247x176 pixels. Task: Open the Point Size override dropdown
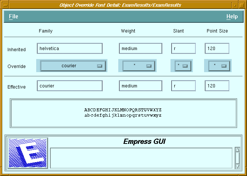click(219, 66)
